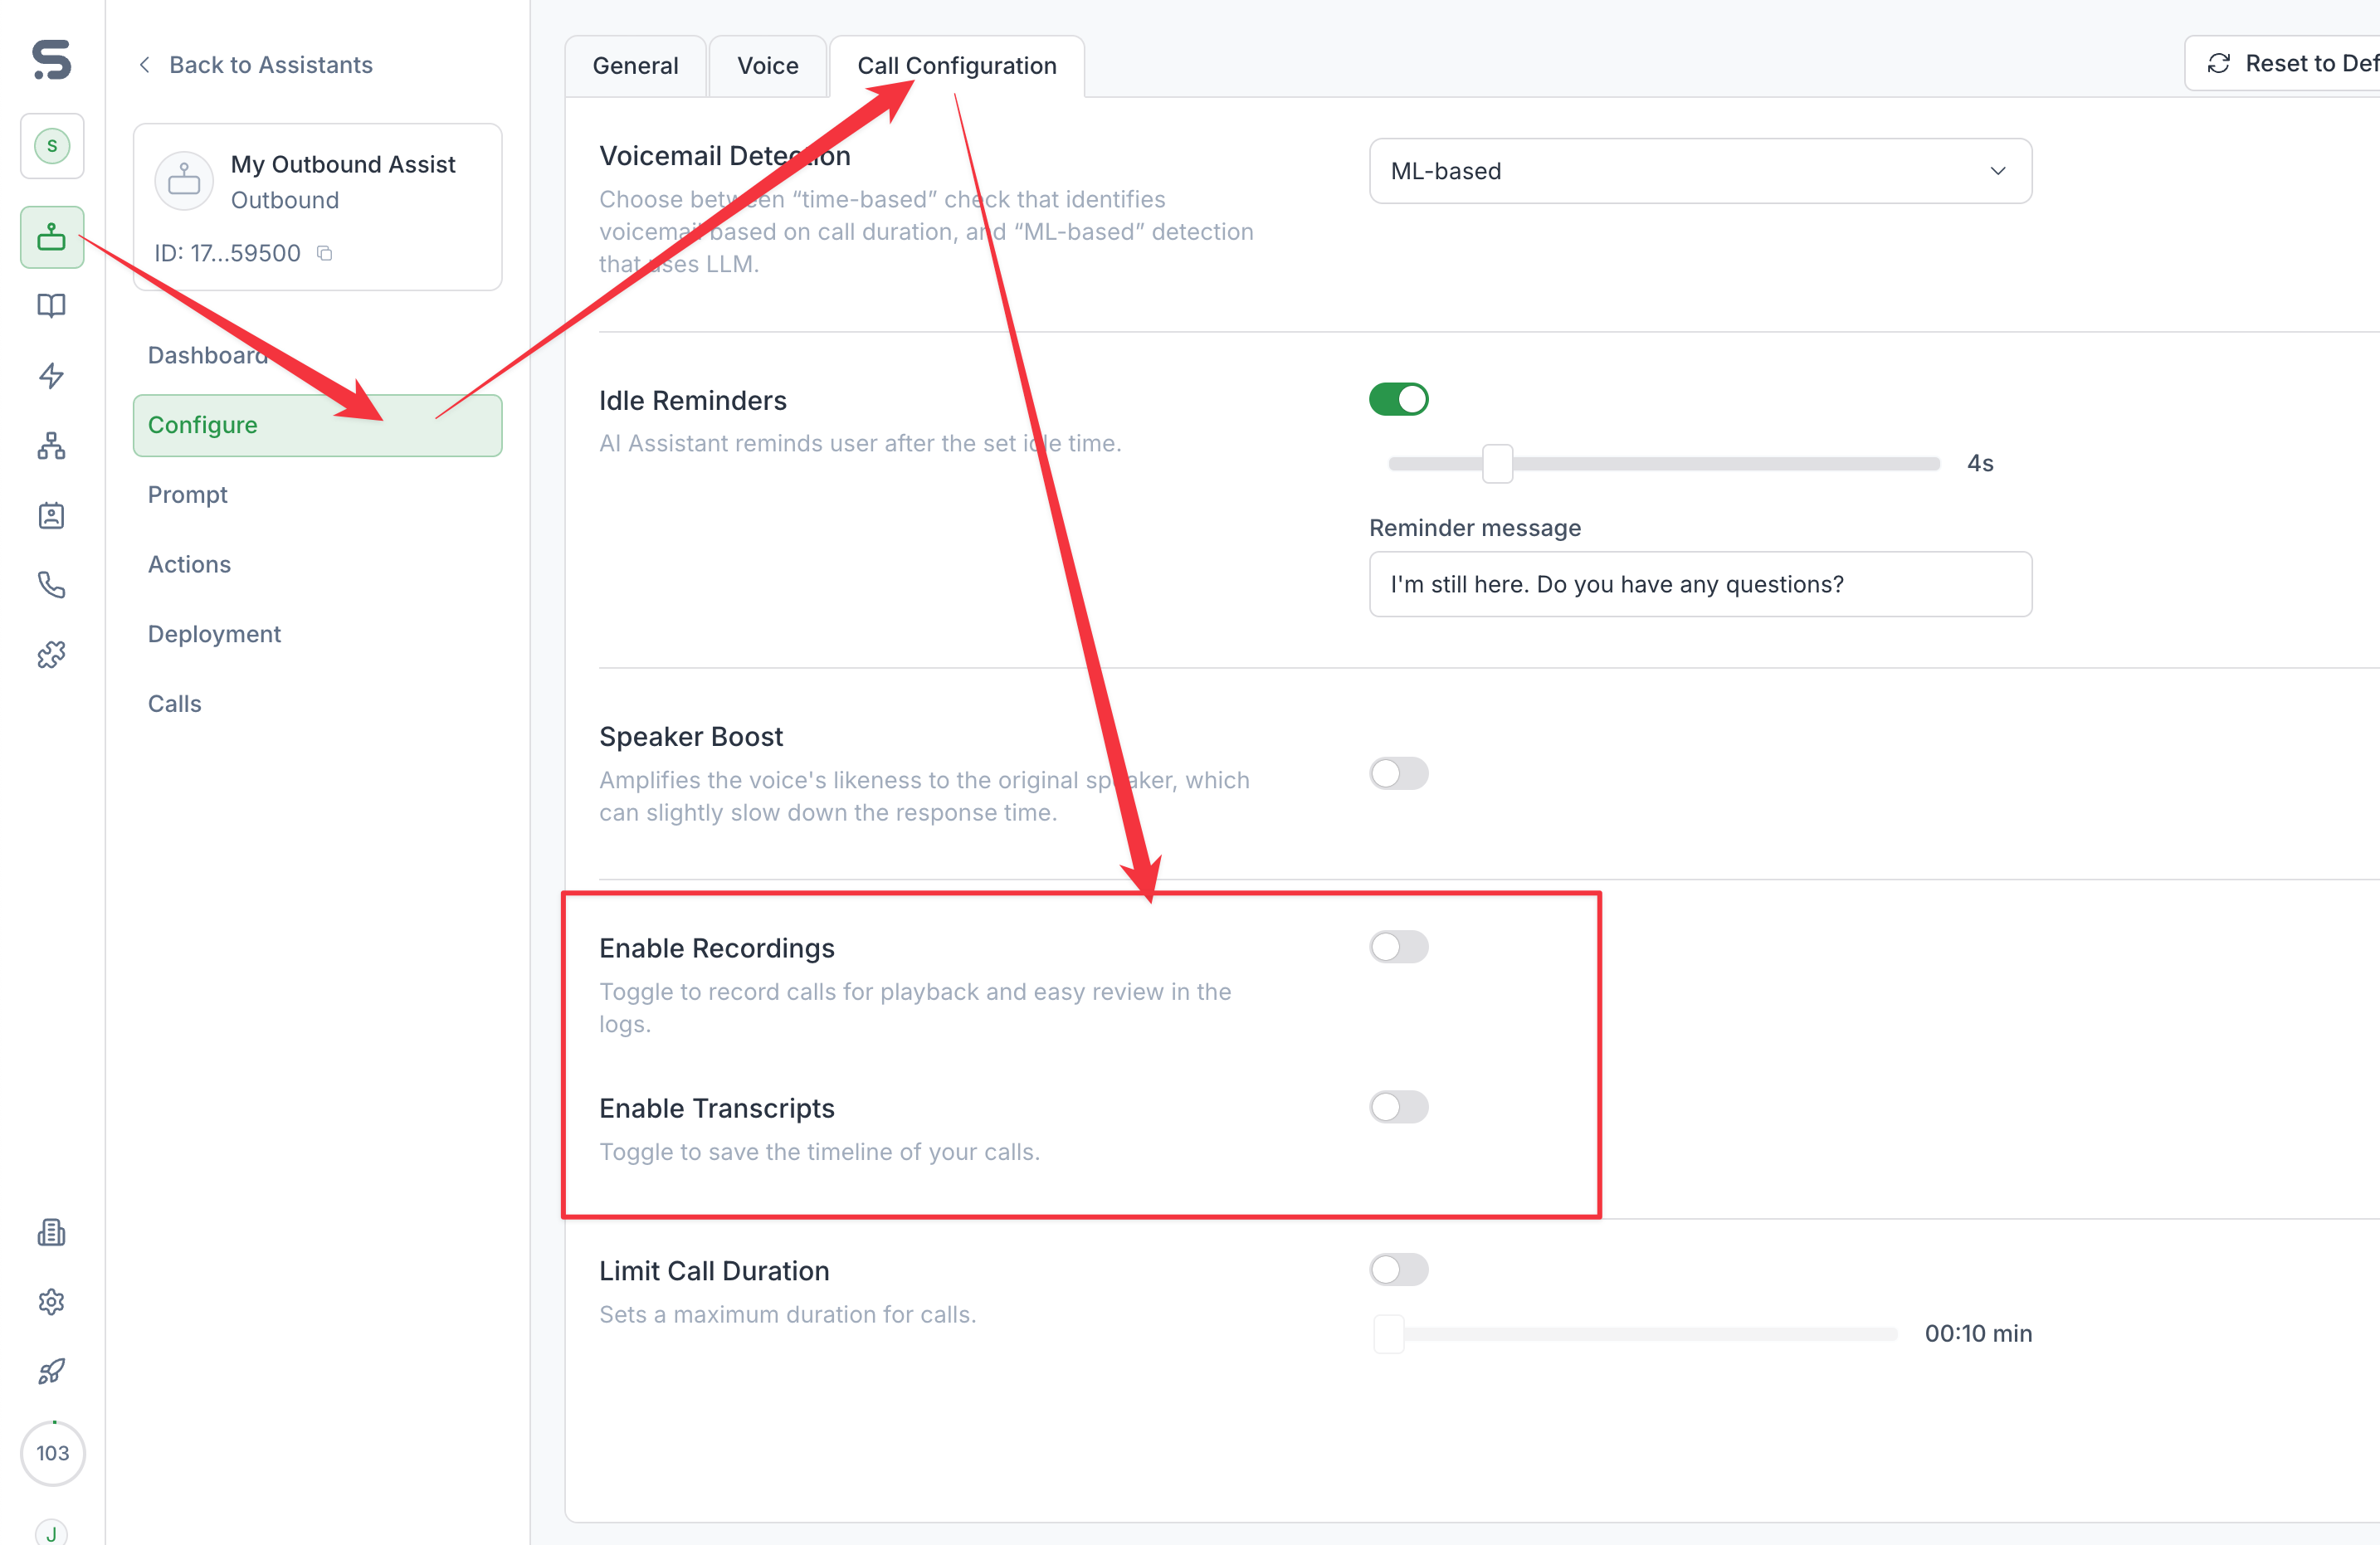Open Voicemail Detection ML-based dropdown
Image resolution: width=2380 pixels, height=1545 pixels.
pos(1699,171)
